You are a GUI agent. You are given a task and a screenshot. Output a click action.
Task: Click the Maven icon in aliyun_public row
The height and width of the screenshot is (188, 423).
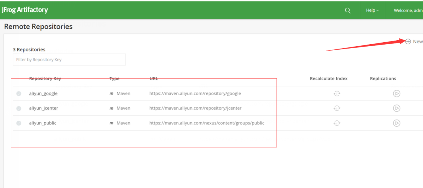pyautogui.click(x=111, y=123)
